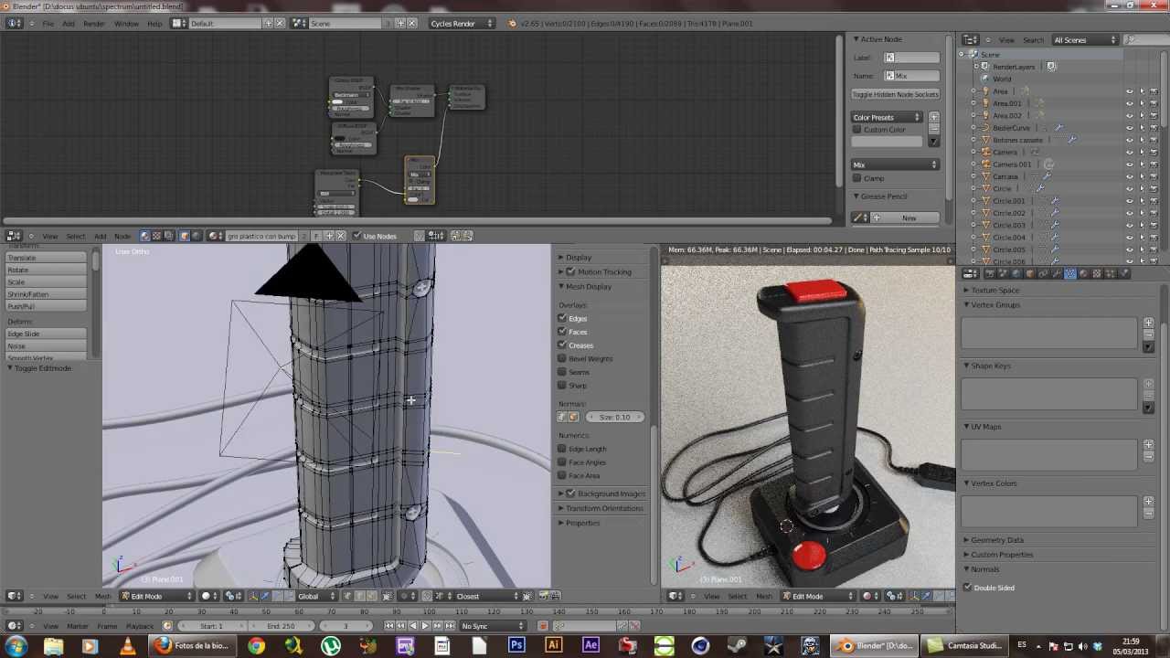Open the Window menu
This screenshot has width=1170, height=658.
pyautogui.click(x=126, y=23)
